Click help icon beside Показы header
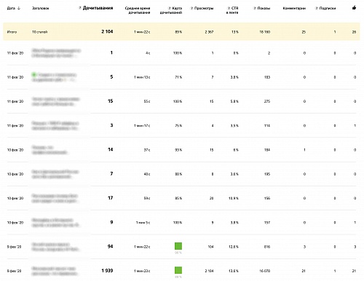364x281 pixels. pos(255,8)
